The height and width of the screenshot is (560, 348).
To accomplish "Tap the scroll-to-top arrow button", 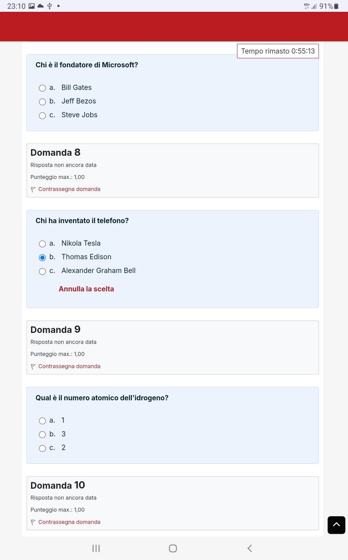I will coord(336,525).
